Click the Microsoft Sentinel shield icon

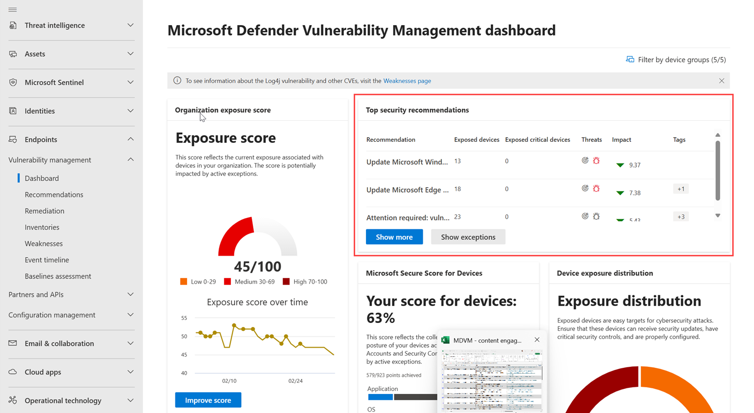(x=13, y=82)
